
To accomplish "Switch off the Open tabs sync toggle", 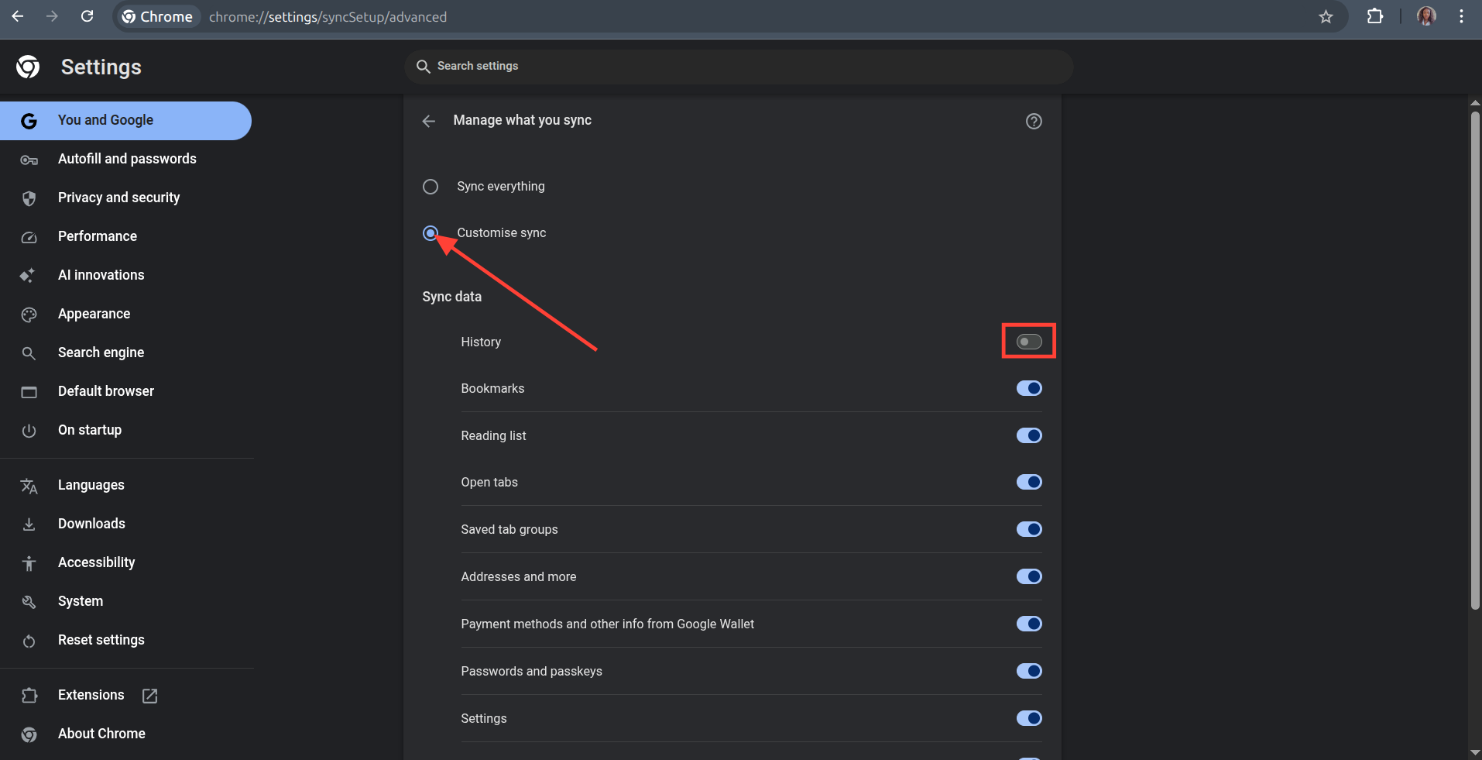I will 1029,482.
